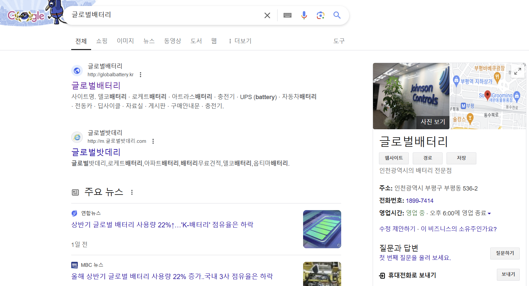529x286 pixels.
Task: Click inside the search input field
Action: pyautogui.click(x=166, y=15)
